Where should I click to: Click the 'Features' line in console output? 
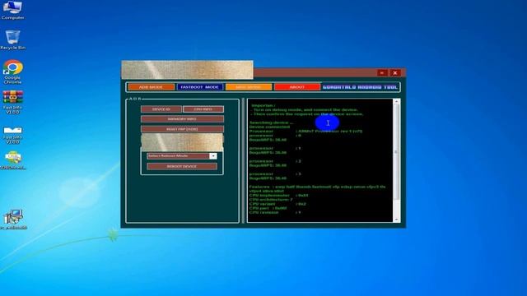point(317,187)
